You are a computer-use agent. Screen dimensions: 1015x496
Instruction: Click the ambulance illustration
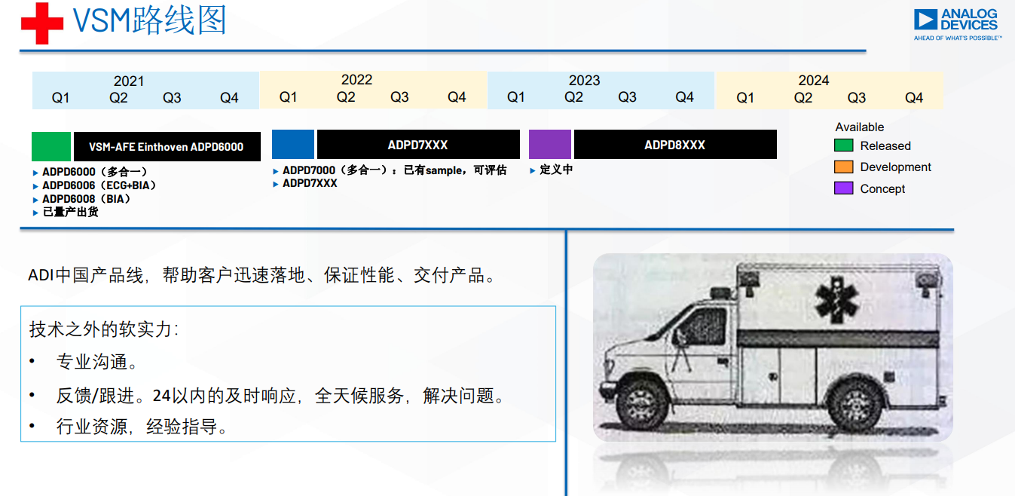coord(773,347)
